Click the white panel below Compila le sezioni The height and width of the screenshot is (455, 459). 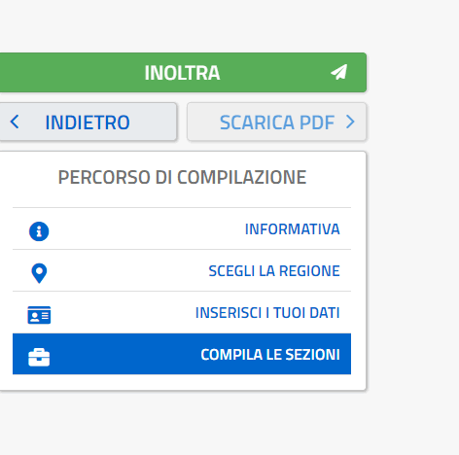[182, 382]
